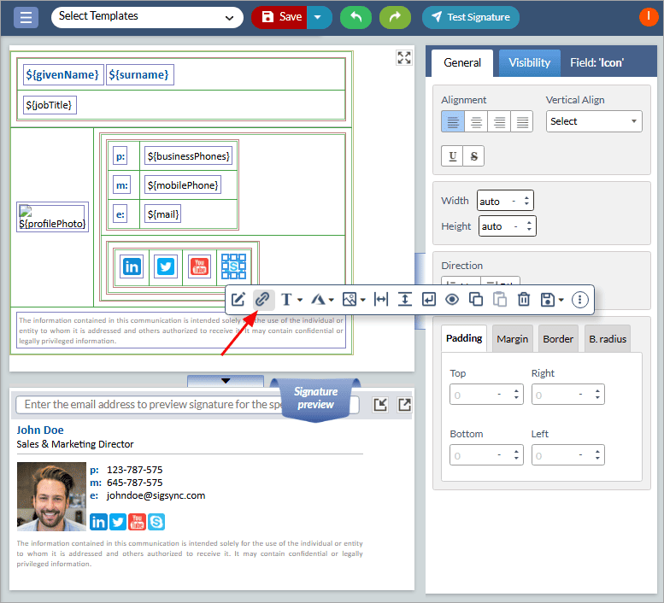Click the redo arrow button
Viewport: 664px width, 603px height.
(394, 17)
